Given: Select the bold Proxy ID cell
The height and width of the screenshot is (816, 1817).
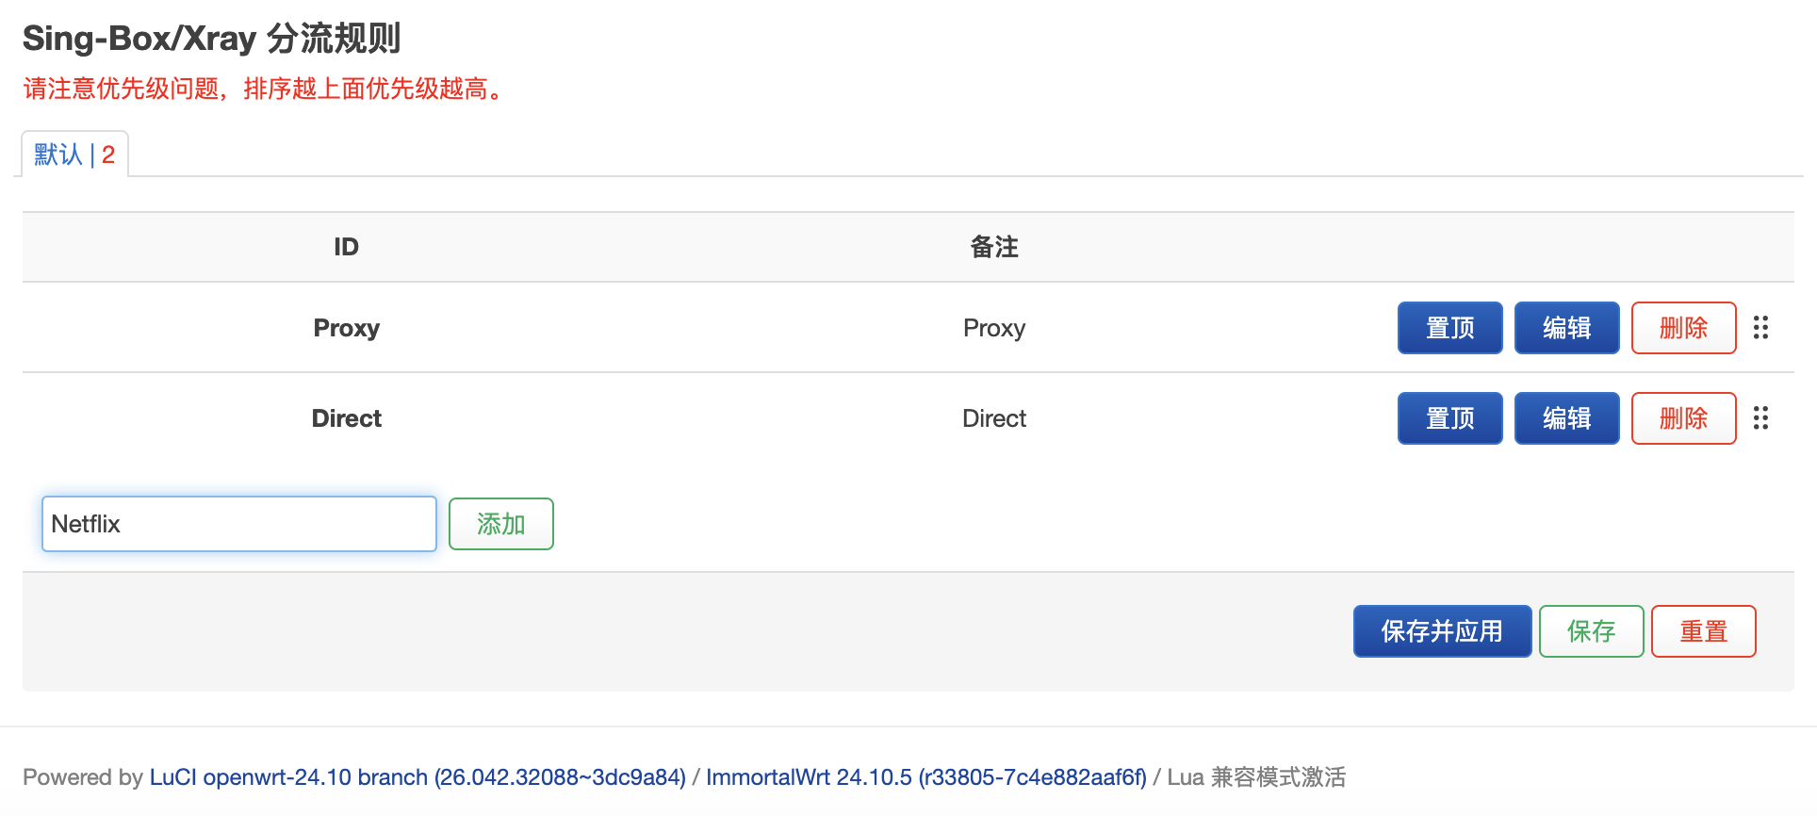Looking at the screenshot, I should (347, 328).
